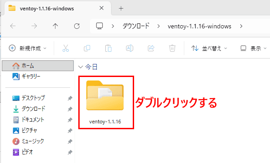Click the Paste clipboard icon

(x=108, y=48)
